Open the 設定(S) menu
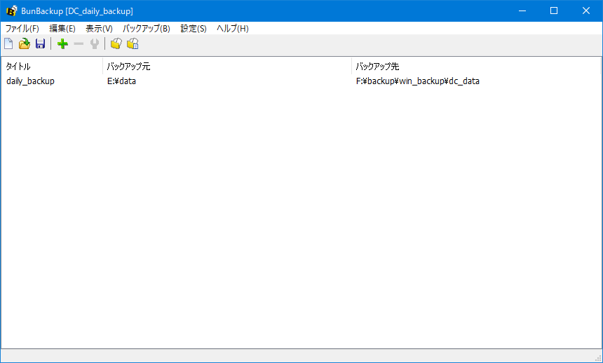This screenshot has width=603, height=363. tap(194, 29)
